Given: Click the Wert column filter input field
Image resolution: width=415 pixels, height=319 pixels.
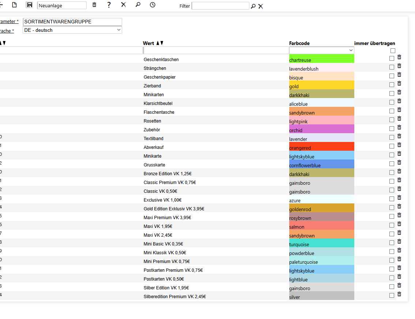Looking at the screenshot, I should [x=216, y=50].
